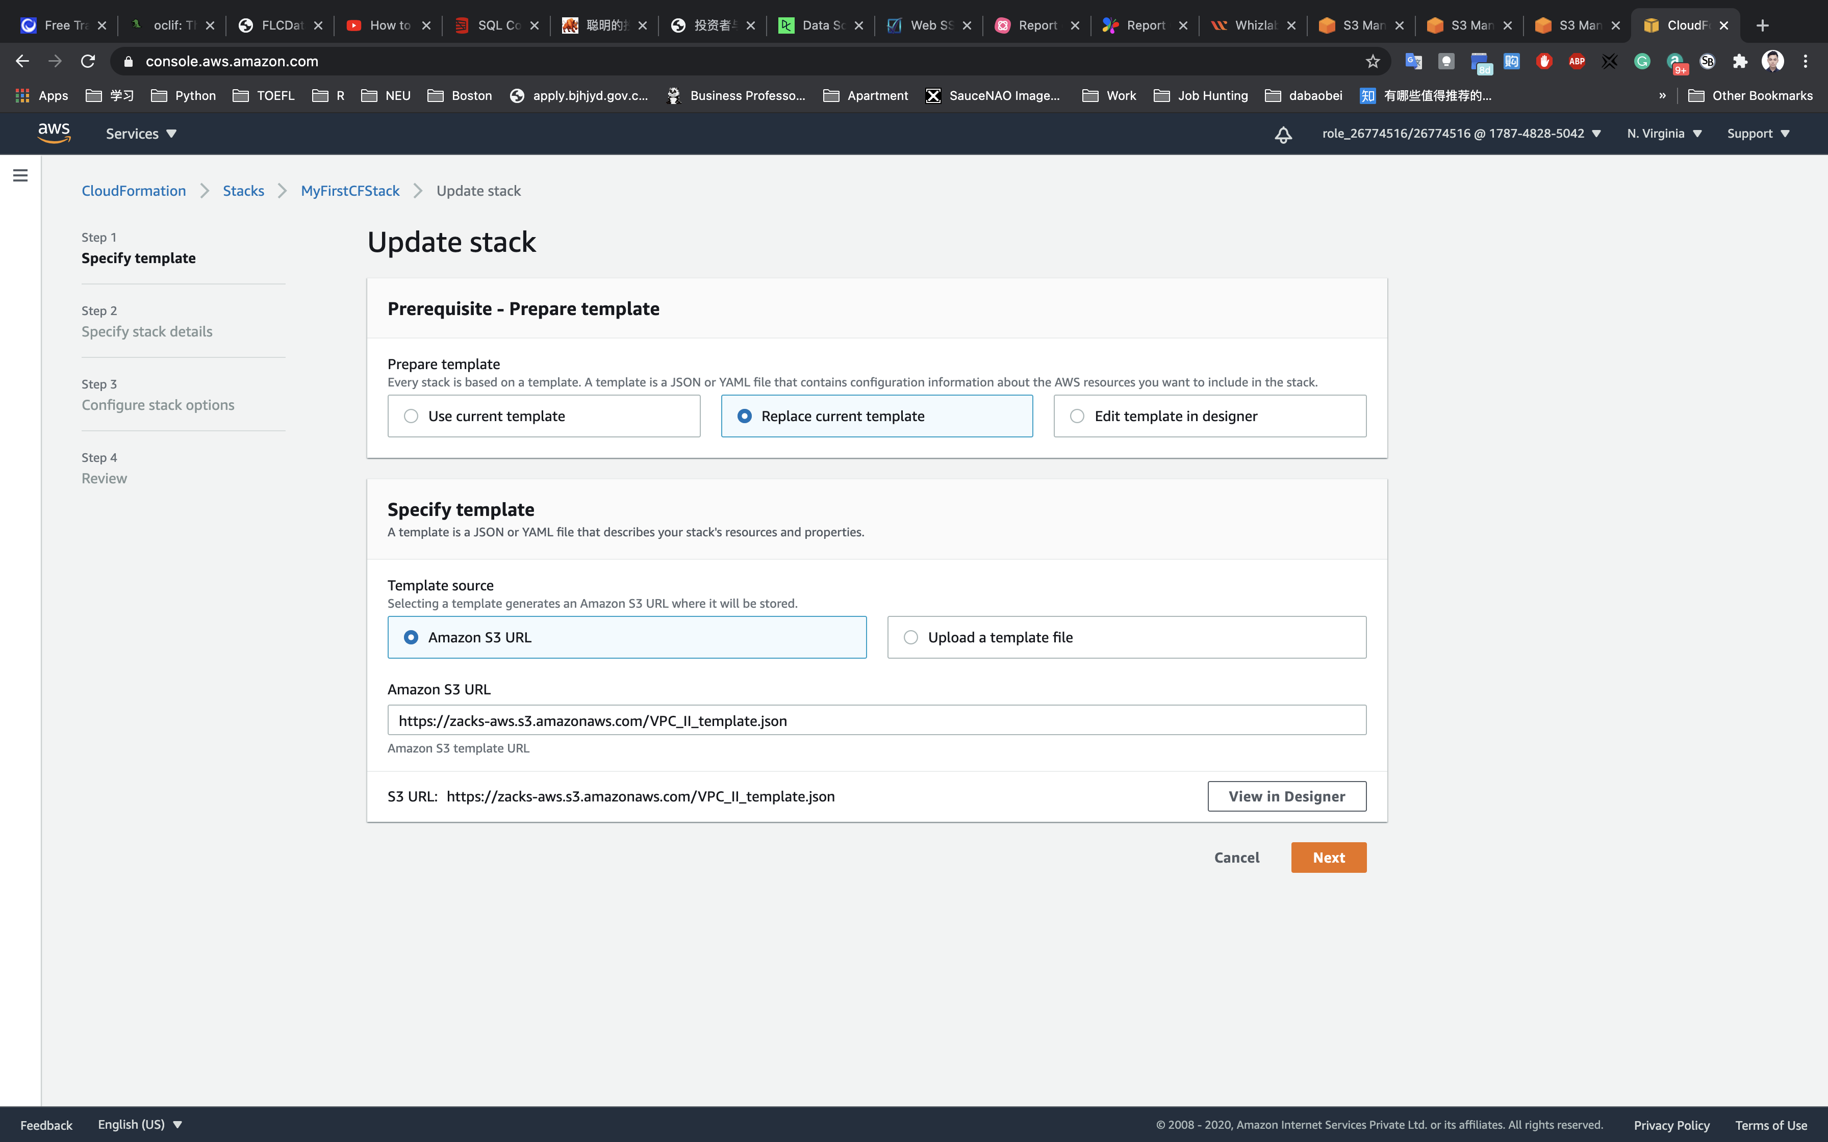1828x1142 pixels.
Task: Open the English (US) language selector
Action: coord(140,1125)
